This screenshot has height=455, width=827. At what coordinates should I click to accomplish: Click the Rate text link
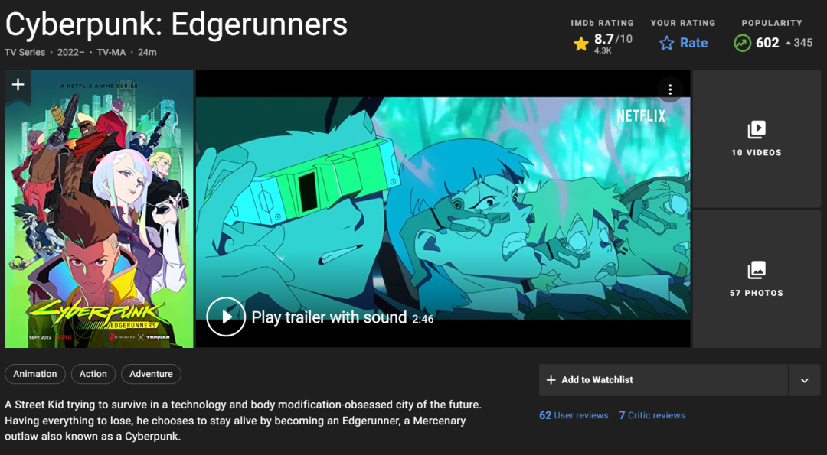click(694, 43)
